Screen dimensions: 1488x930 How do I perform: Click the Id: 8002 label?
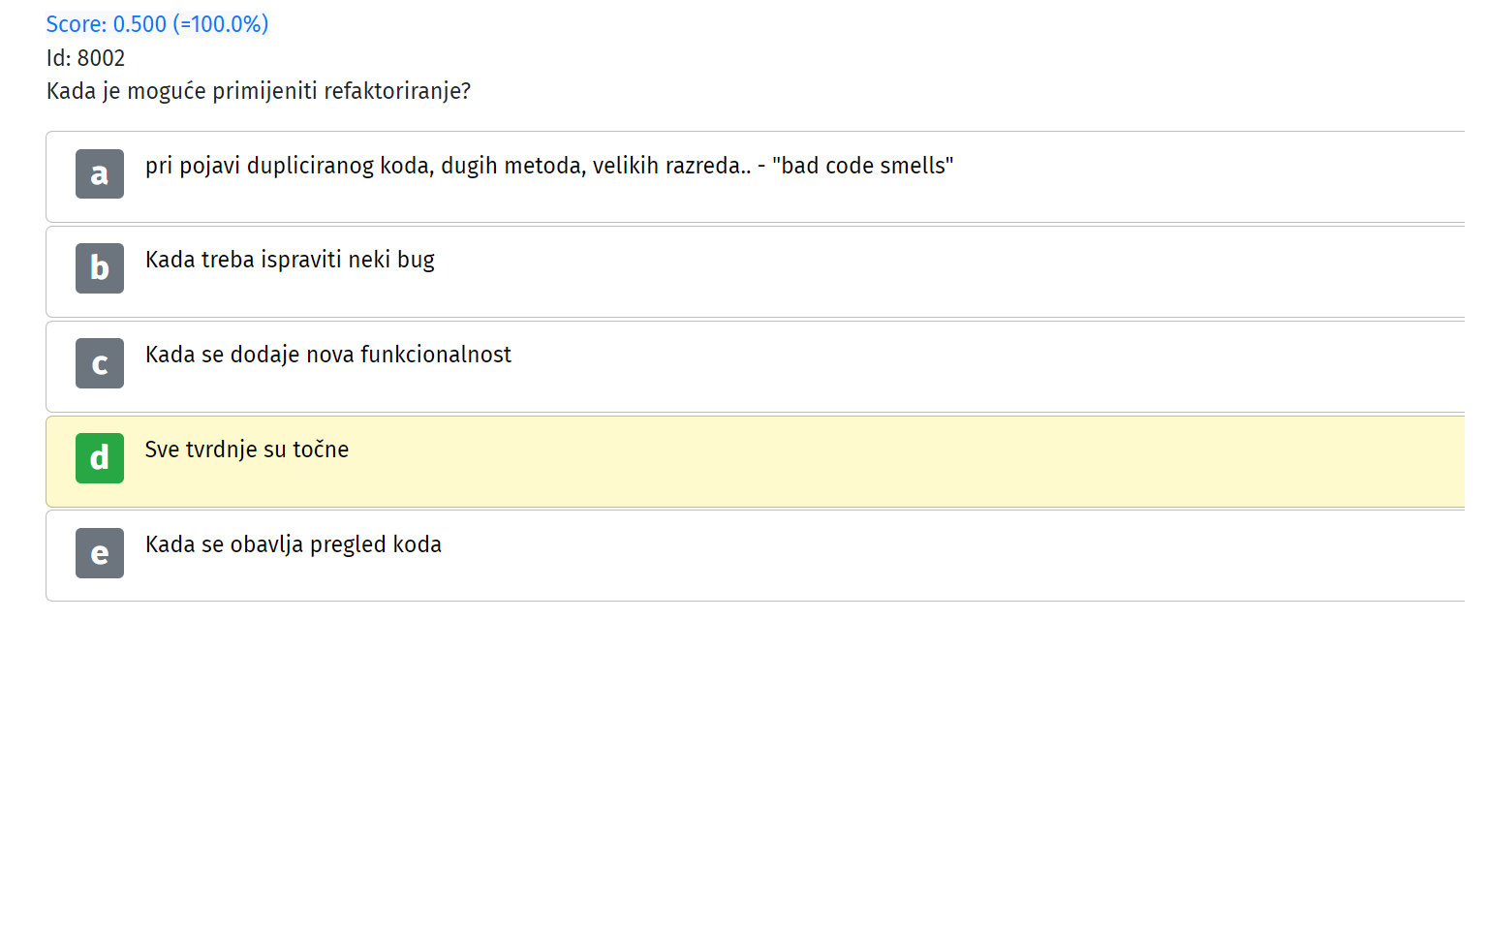86,58
